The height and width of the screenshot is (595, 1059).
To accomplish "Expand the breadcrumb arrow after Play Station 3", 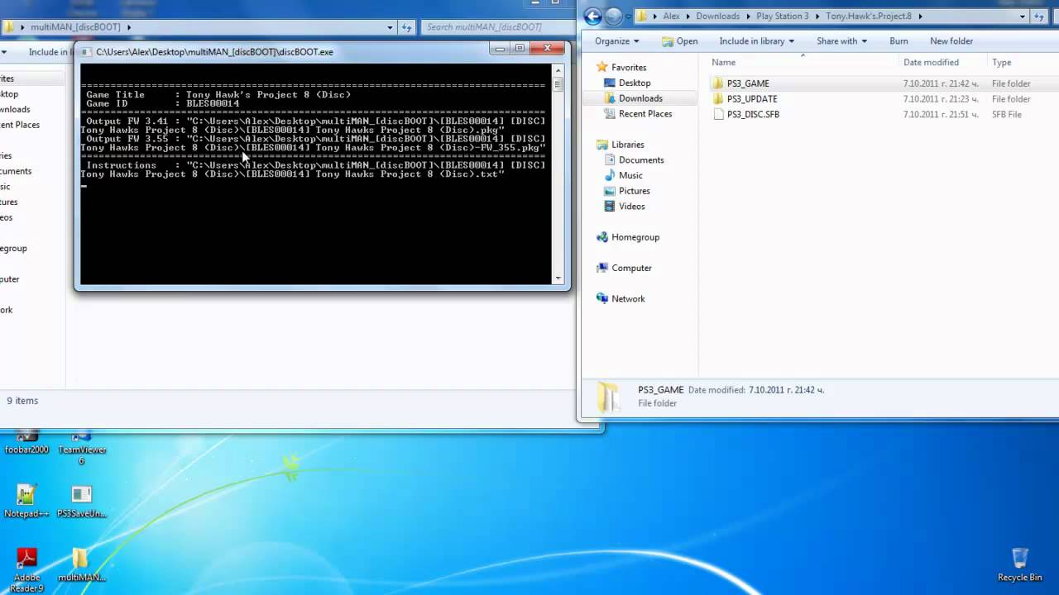I will pos(817,17).
